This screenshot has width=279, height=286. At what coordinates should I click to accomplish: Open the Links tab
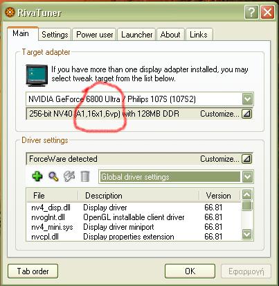click(x=199, y=35)
